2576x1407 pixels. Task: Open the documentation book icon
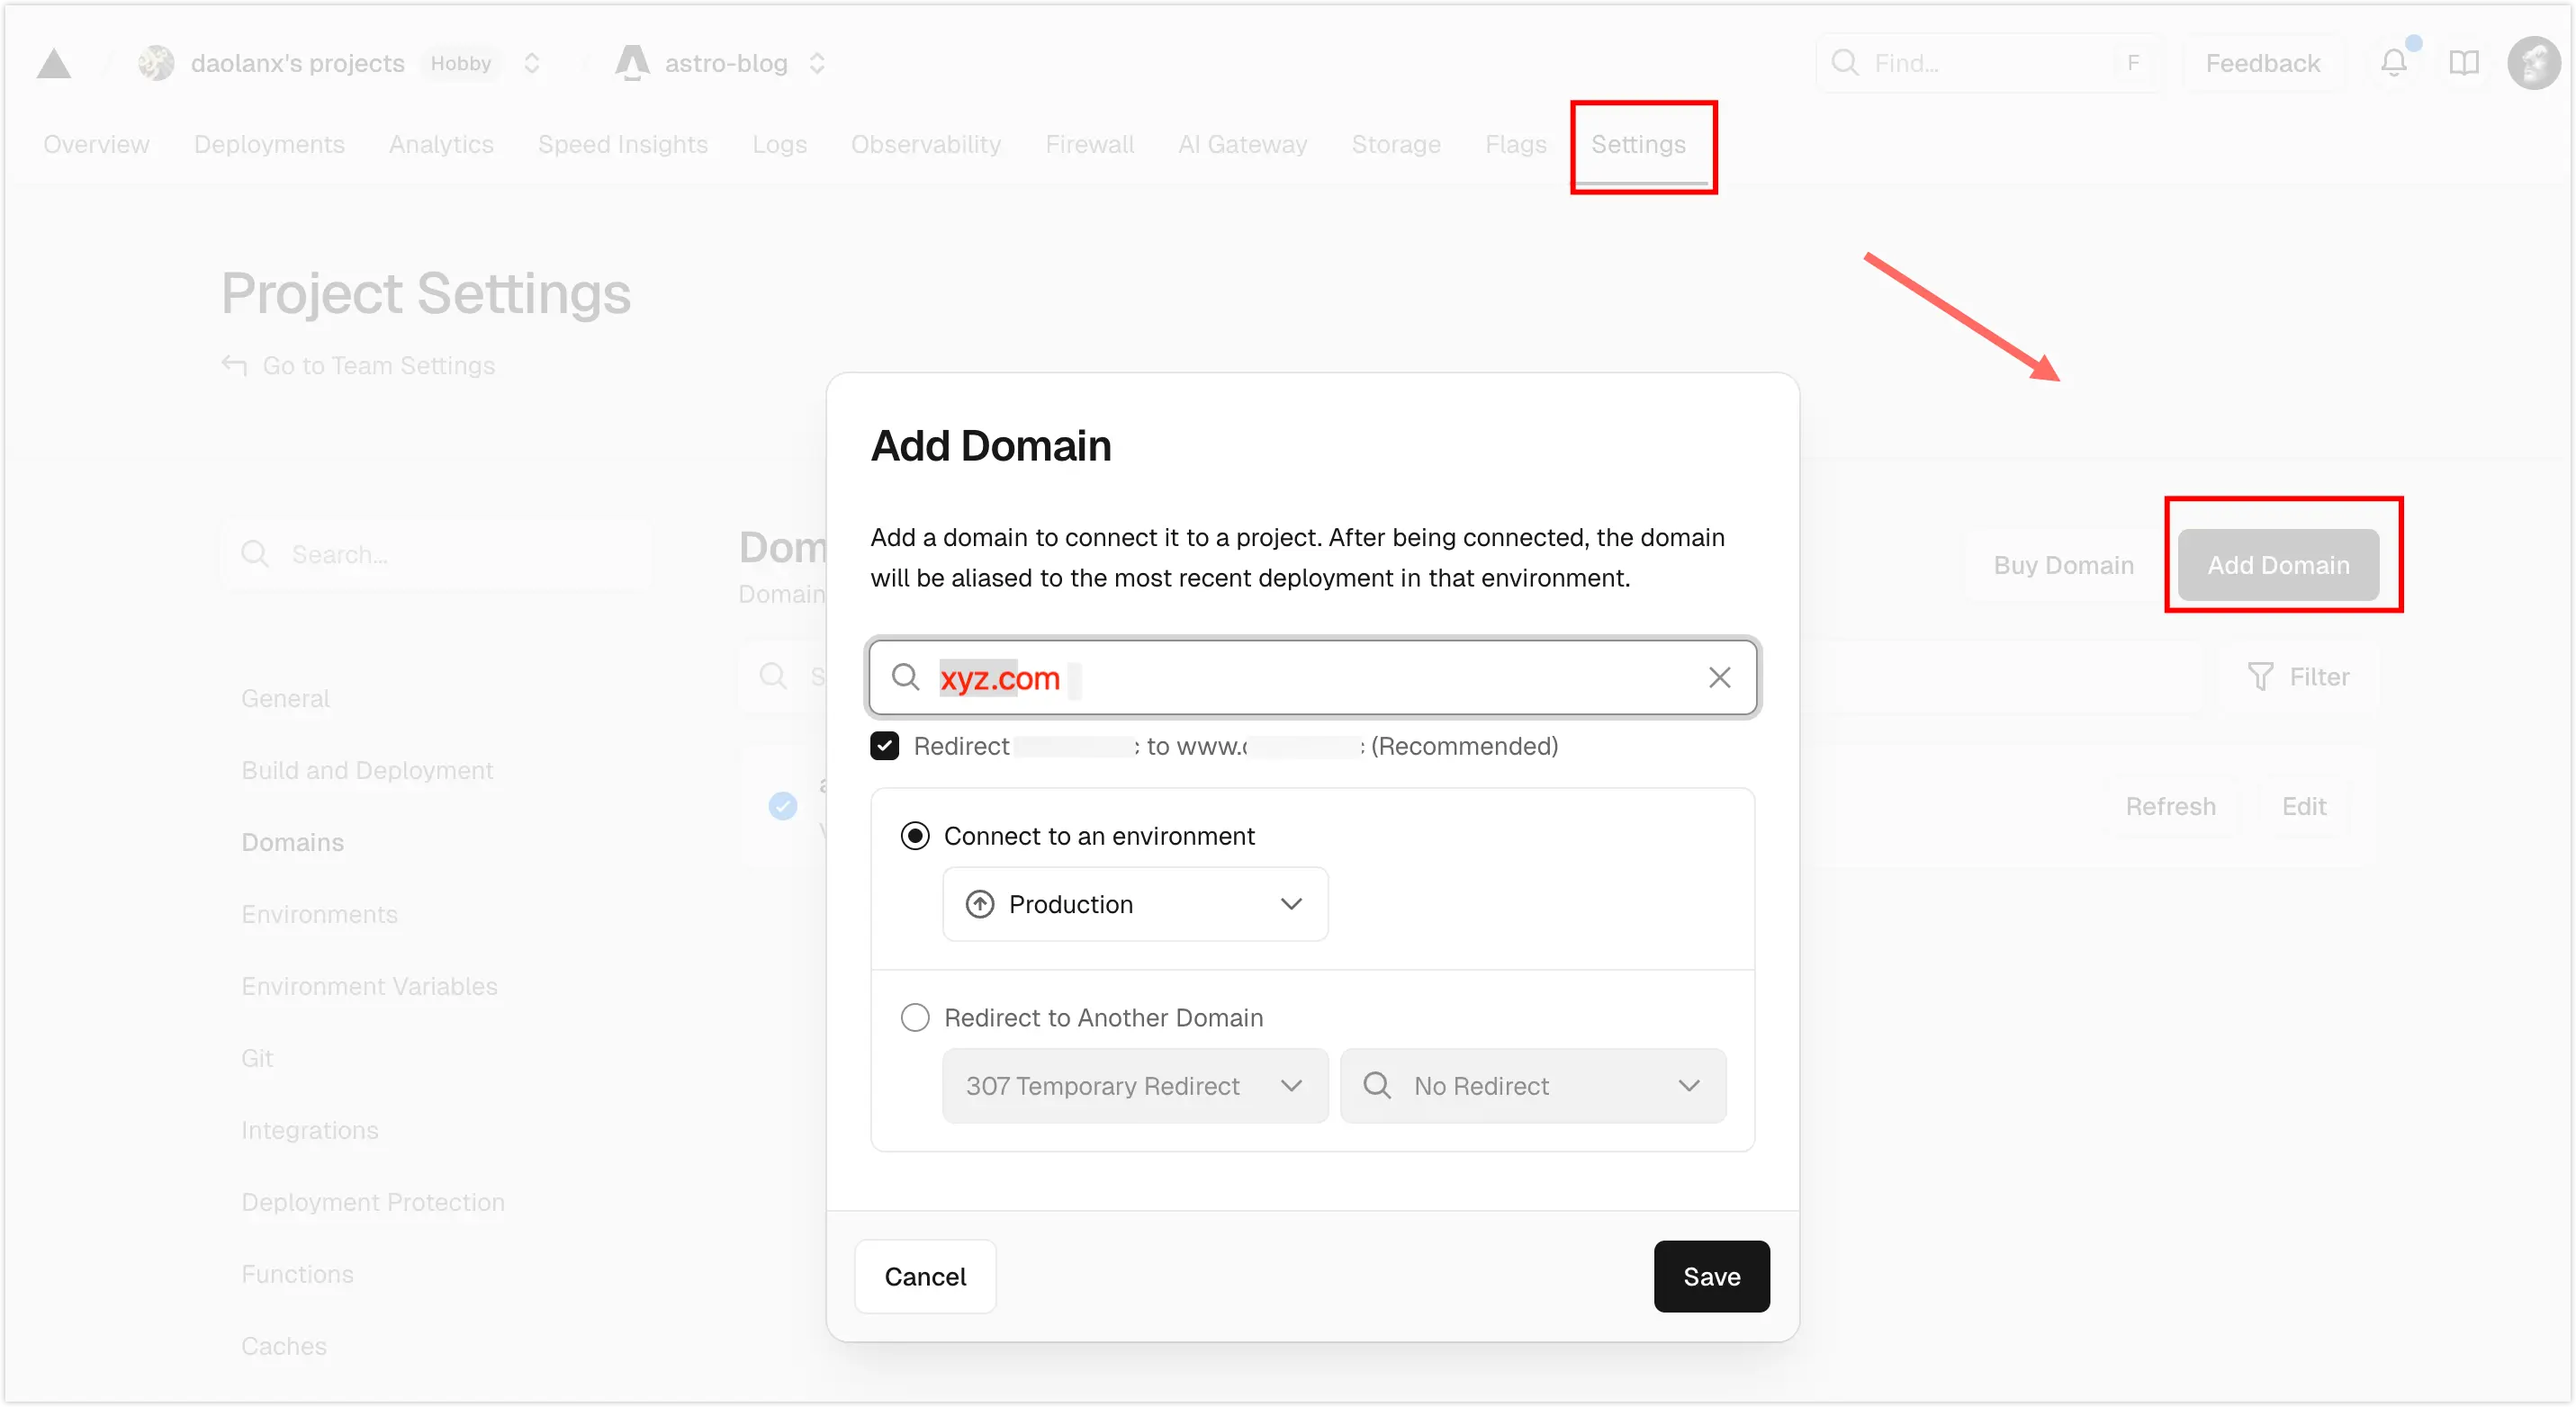tap(2465, 62)
